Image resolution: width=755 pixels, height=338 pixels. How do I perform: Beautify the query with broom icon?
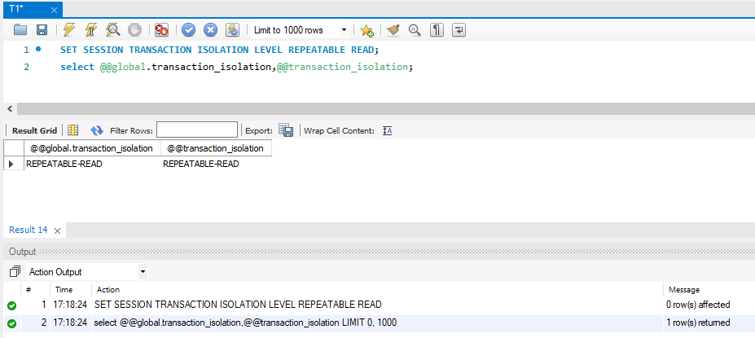pos(394,30)
